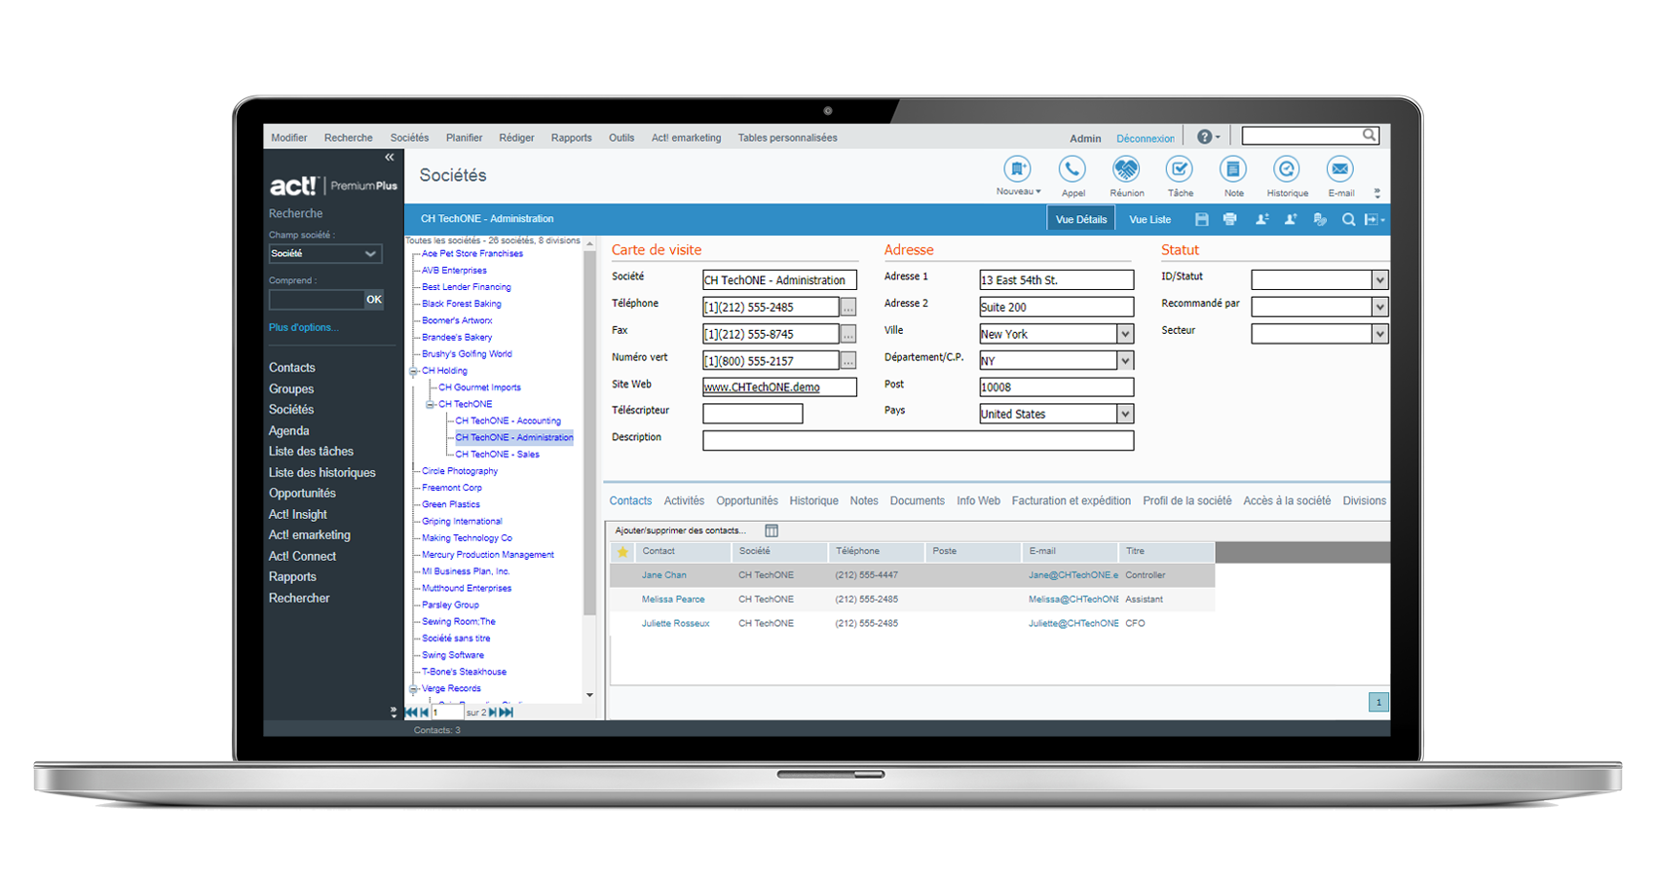Open the Tables personnalisées menu

coord(787,138)
